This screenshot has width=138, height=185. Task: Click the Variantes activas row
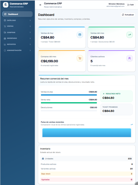(87, 169)
